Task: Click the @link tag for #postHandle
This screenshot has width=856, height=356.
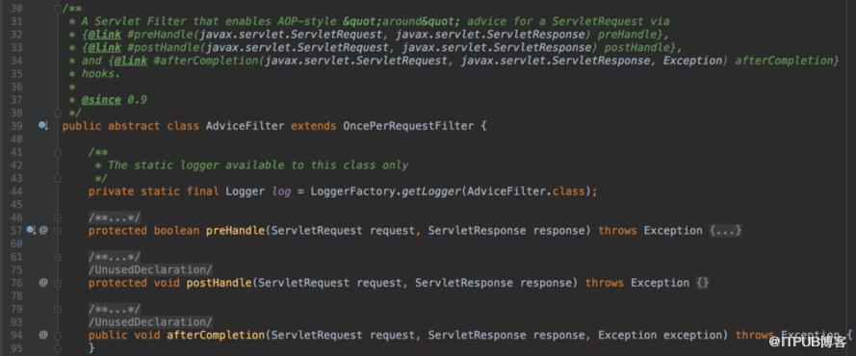Action: coord(104,48)
